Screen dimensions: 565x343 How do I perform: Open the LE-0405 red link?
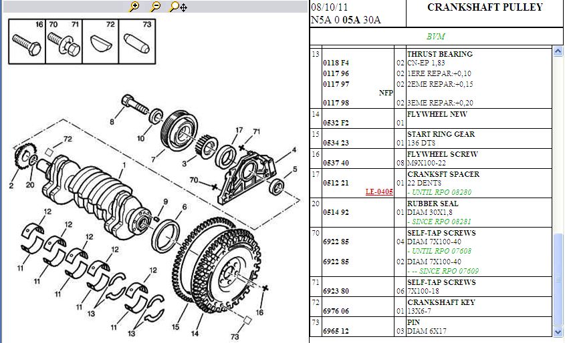coord(379,192)
